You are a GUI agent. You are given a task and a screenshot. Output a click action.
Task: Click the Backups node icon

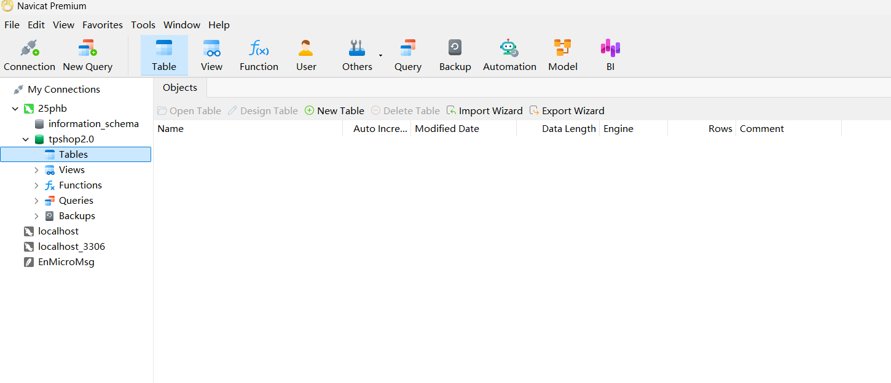point(50,216)
